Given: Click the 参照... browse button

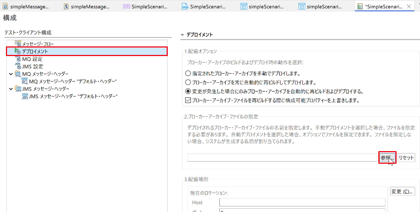Looking at the screenshot, I should coord(387,158).
